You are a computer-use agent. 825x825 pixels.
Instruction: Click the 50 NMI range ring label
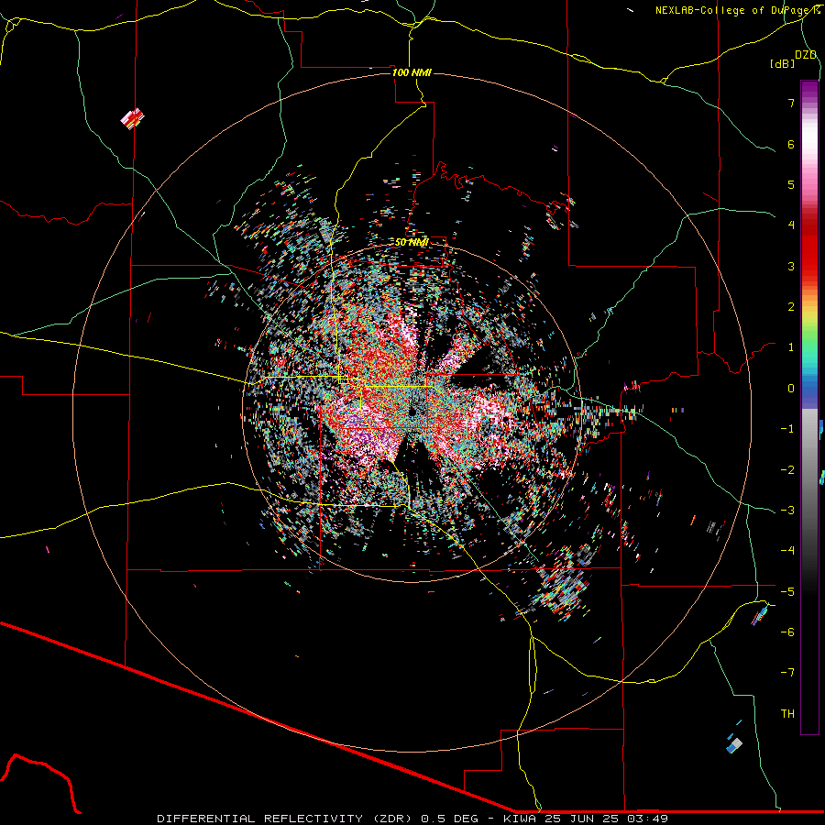pyautogui.click(x=412, y=242)
